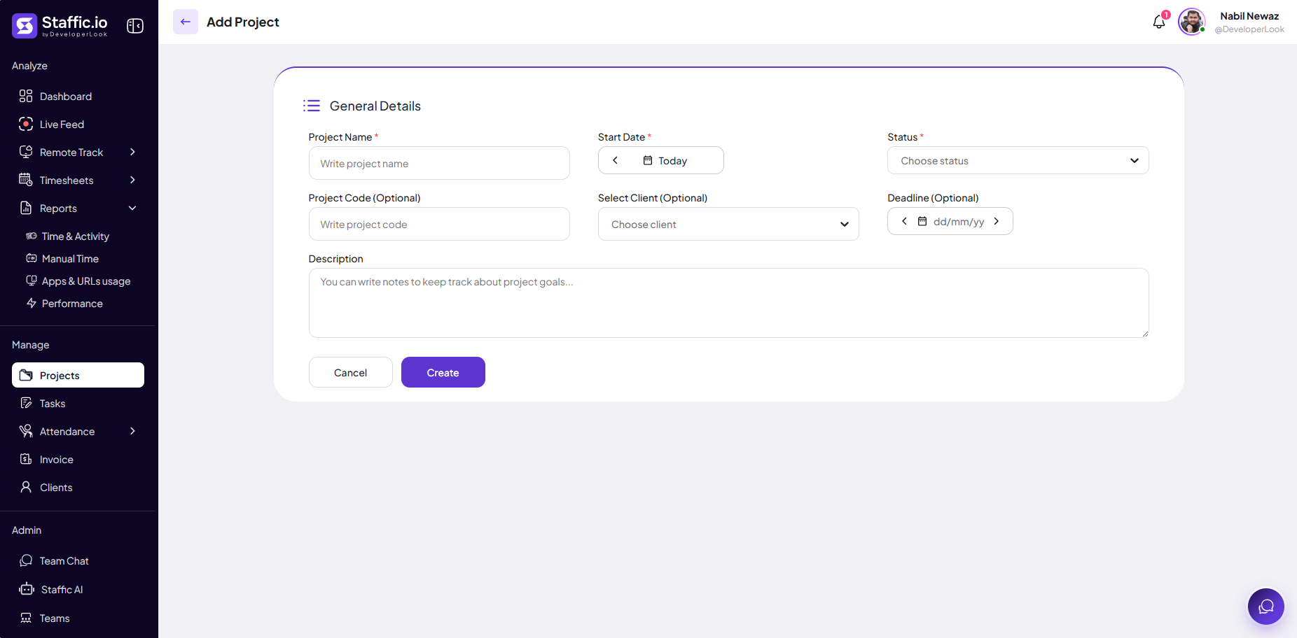The height and width of the screenshot is (638, 1297).
Task: Go to previous Deadline date
Action: 904,221
